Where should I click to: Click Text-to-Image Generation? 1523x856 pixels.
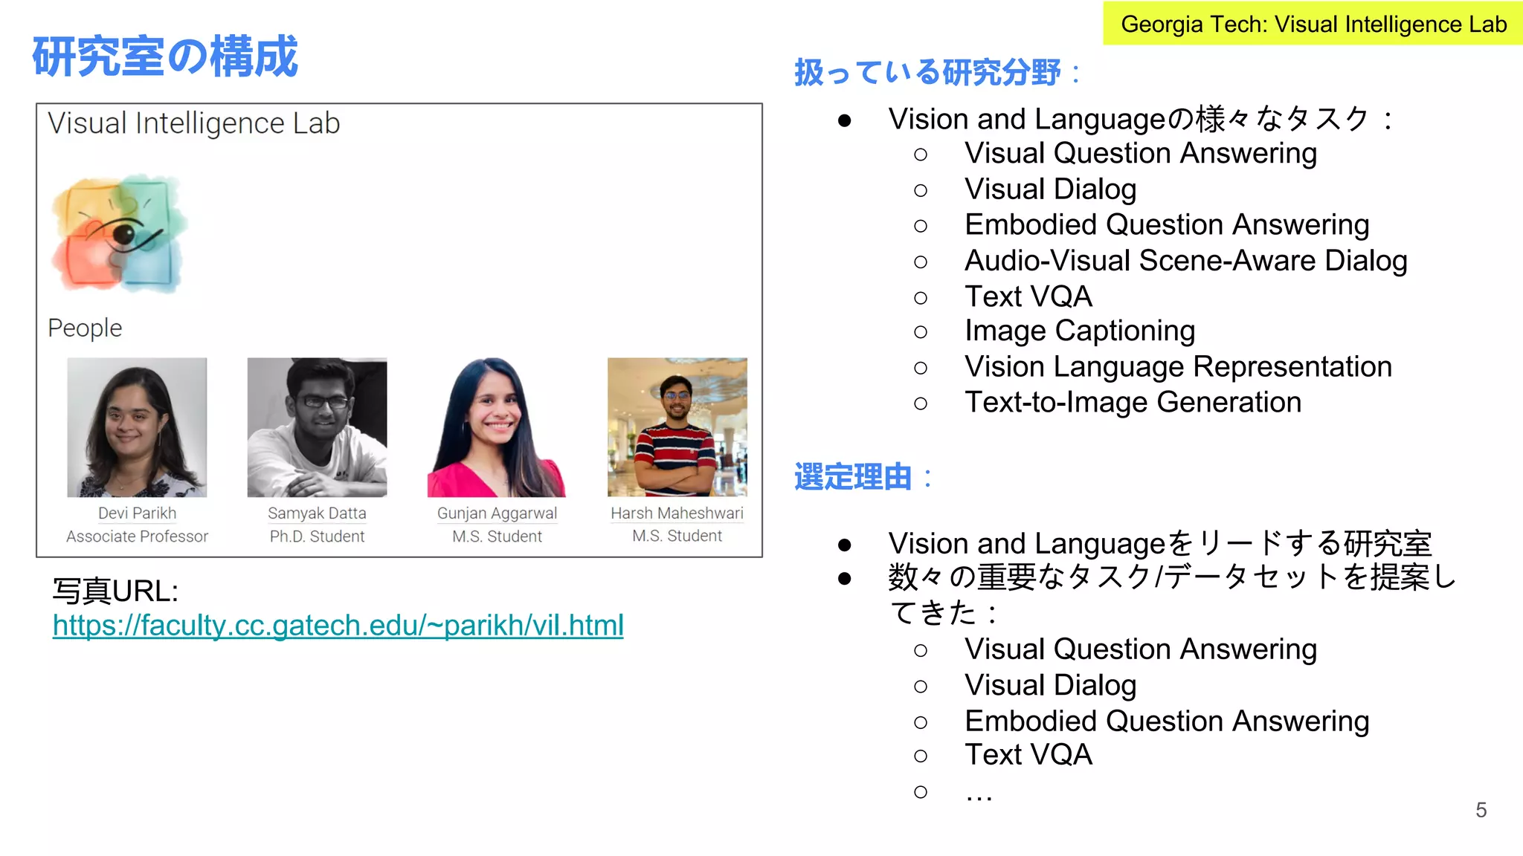(x=1133, y=402)
